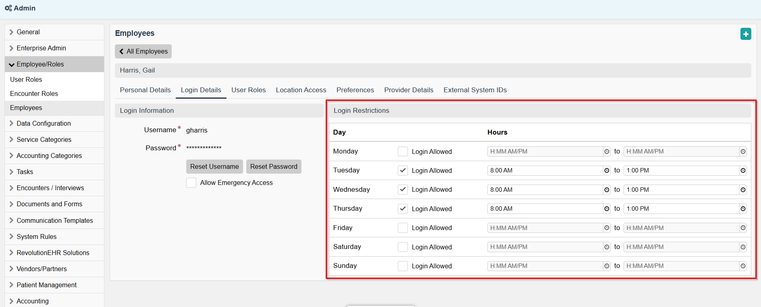This screenshot has height=307, width=761.
Task: Enable Login Allowed for Monday
Action: (x=403, y=151)
